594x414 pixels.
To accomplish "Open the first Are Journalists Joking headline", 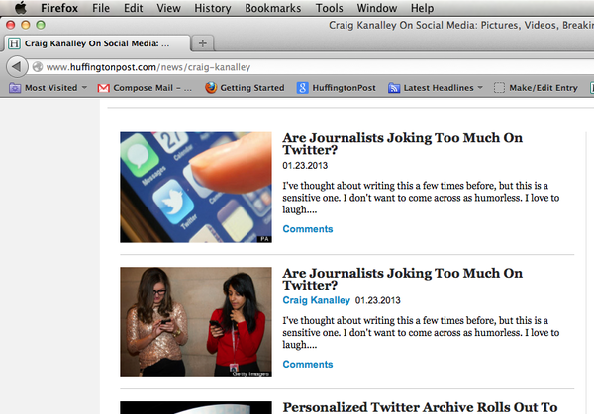I will pos(402,144).
